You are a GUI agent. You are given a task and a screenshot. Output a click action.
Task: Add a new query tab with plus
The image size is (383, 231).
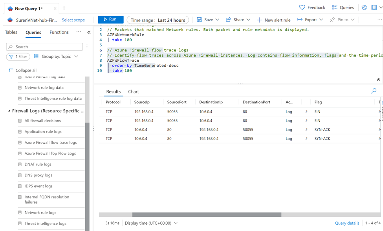[64, 8]
